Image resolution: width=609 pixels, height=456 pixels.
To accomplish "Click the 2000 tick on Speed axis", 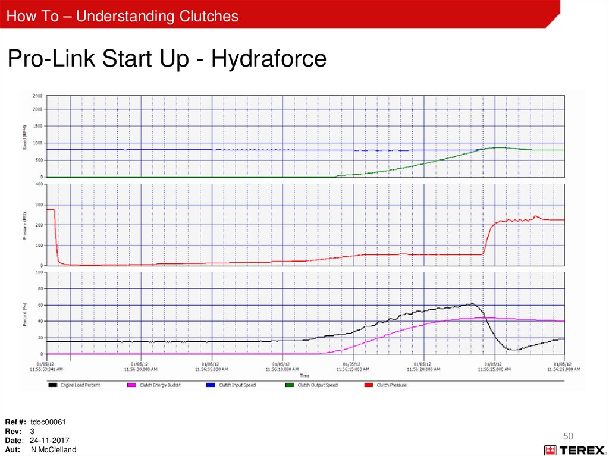I will [x=37, y=109].
